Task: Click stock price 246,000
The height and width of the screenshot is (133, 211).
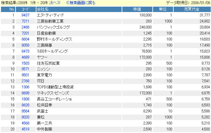Action: pos(145,27)
